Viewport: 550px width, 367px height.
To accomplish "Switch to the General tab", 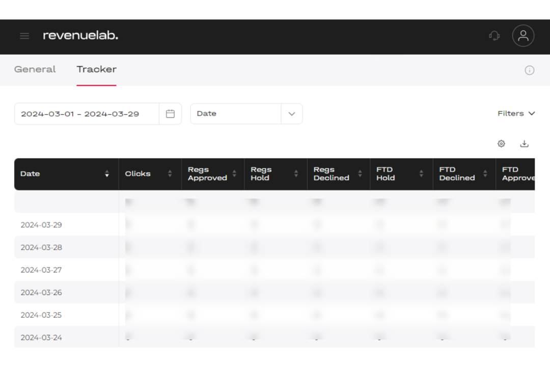I will pyautogui.click(x=35, y=69).
